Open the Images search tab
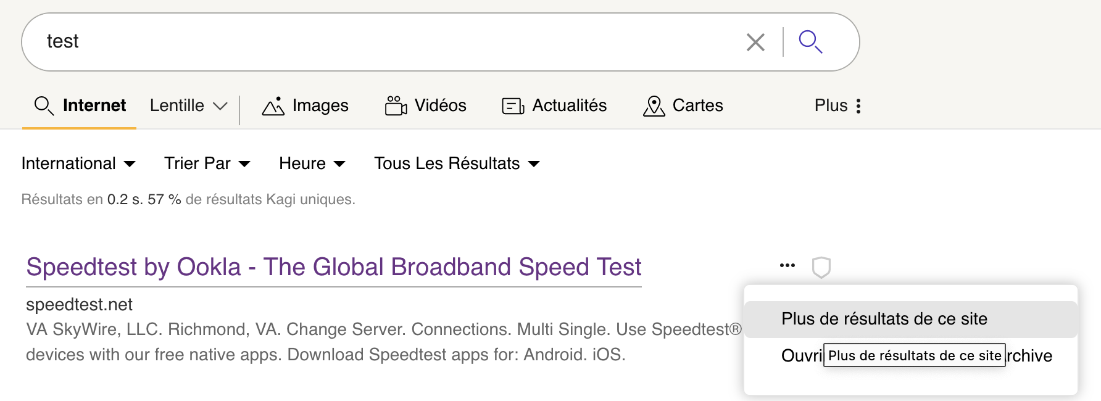 point(305,105)
